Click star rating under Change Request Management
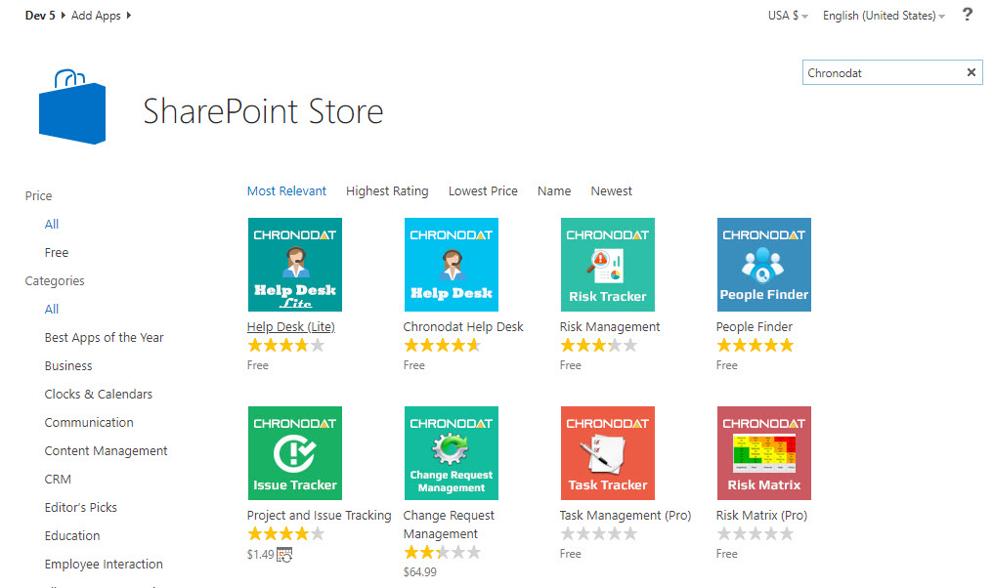Image resolution: width=993 pixels, height=588 pixels. click(x=442, y=553)
